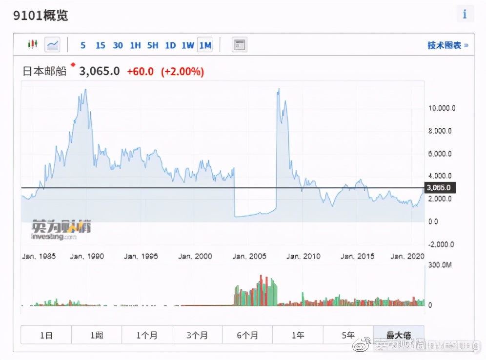Image resolution: width=486 pixels, height=360 pixels.
Task: Select the 最大值 range tab
Action: [x=399, y=335]
